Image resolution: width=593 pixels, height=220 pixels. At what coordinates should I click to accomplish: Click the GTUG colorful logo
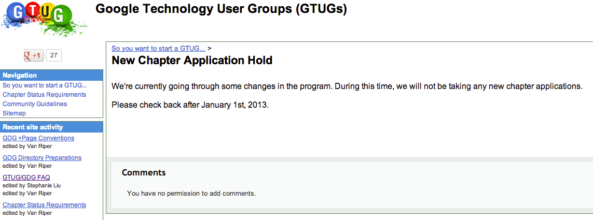45,19
